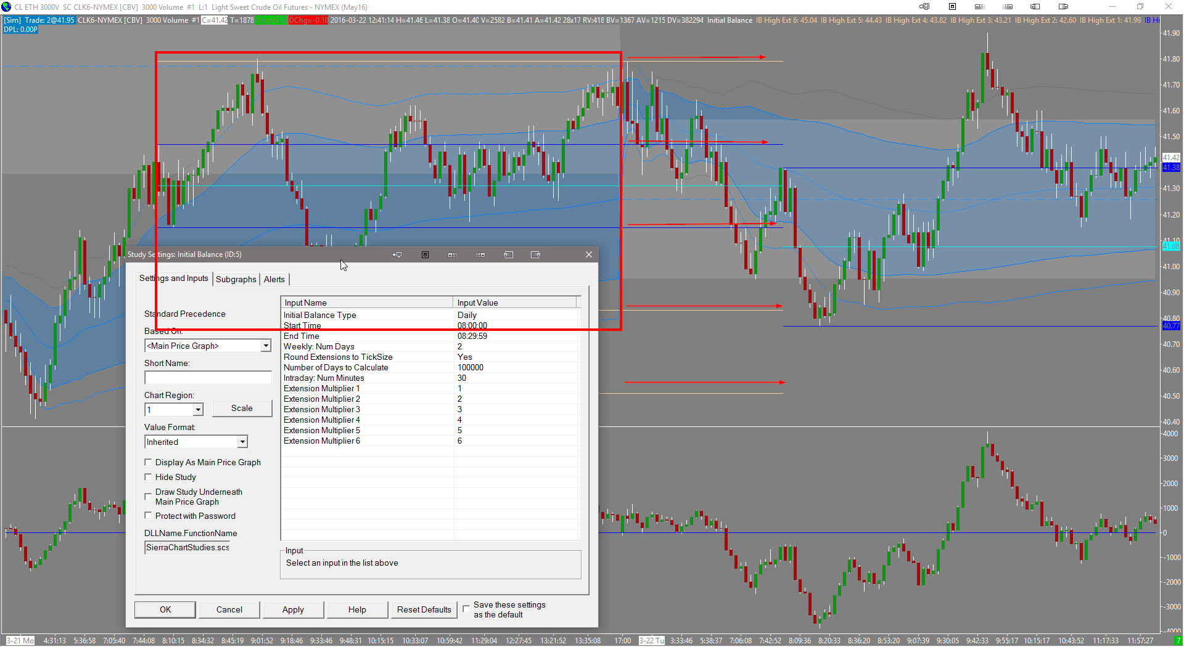
Task: Minimize the Sierra Chart main window
Action: point(1112,7)
